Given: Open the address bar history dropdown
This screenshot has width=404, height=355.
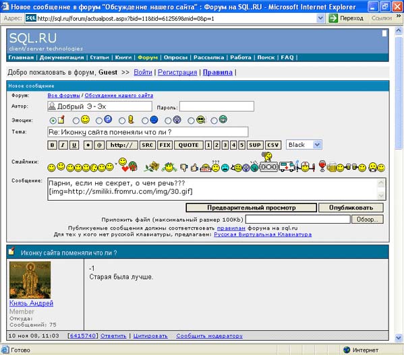Looking at the screenshot, I should [320, 18].
